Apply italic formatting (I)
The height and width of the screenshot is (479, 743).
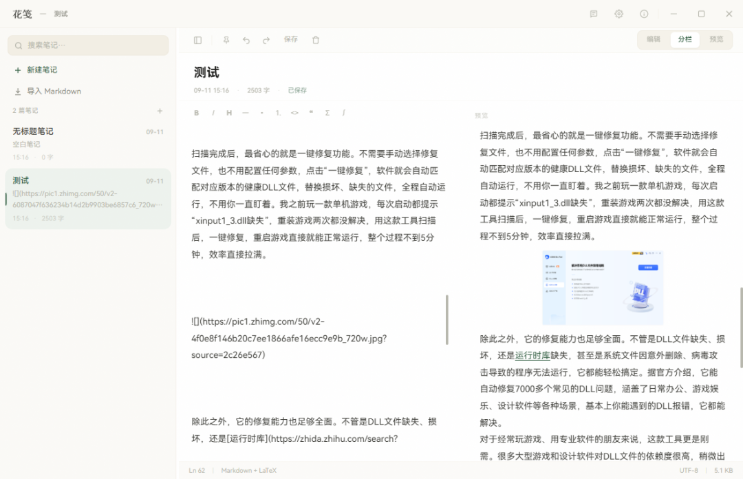[x=213, y=113]
